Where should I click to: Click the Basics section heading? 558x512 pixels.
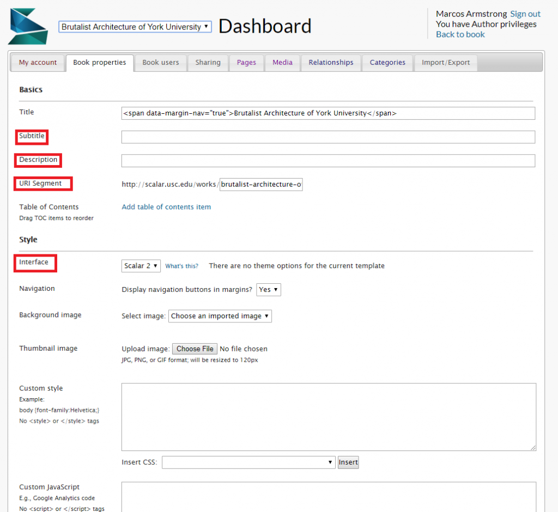pyautogui.click(x=31, y=90)
